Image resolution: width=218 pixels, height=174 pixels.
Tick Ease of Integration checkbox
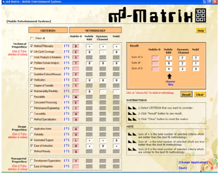[x=32, y=166]
